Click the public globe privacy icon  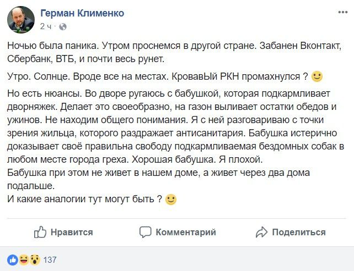(63, 27)
